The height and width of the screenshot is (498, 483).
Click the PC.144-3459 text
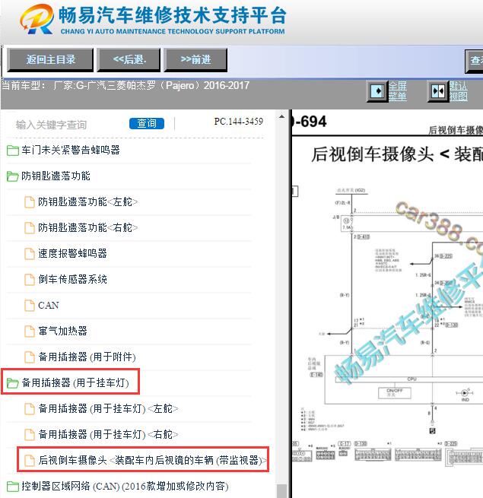(239, 122)
